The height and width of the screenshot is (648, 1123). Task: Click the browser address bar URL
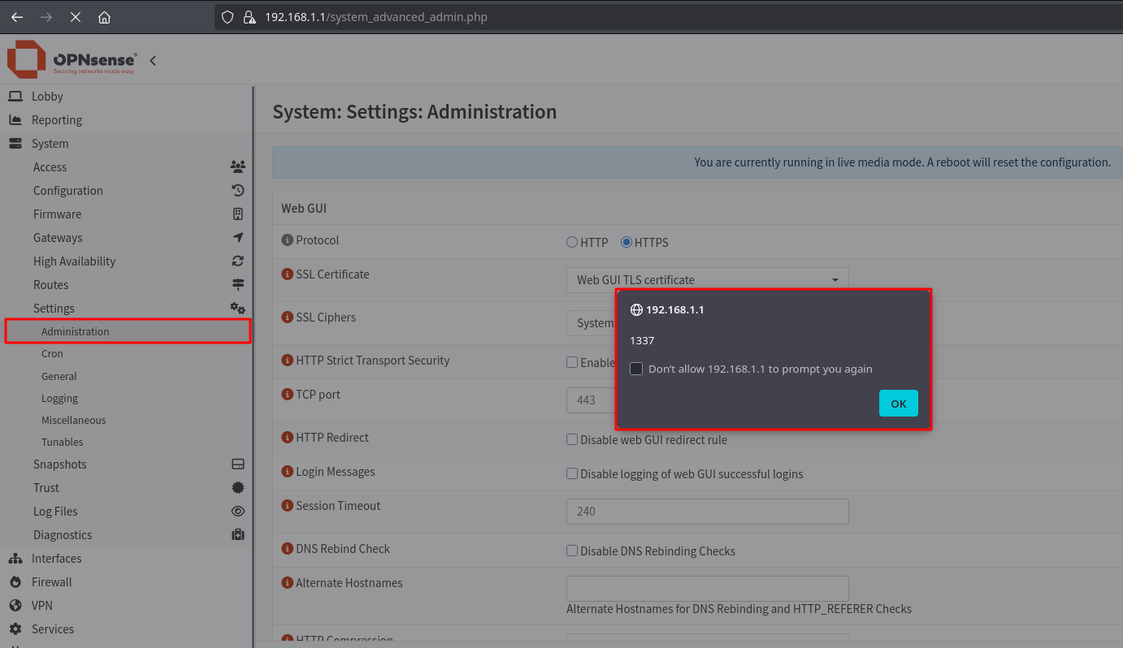pyautogui.click(x=376, y=16)
